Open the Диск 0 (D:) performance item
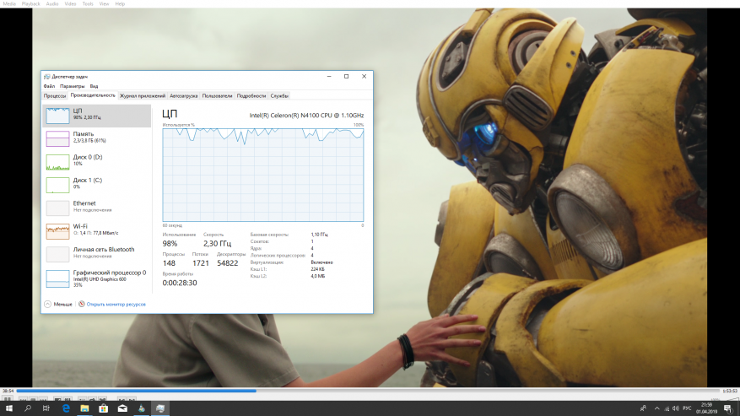740x416 pixels. tap(88, 159)
